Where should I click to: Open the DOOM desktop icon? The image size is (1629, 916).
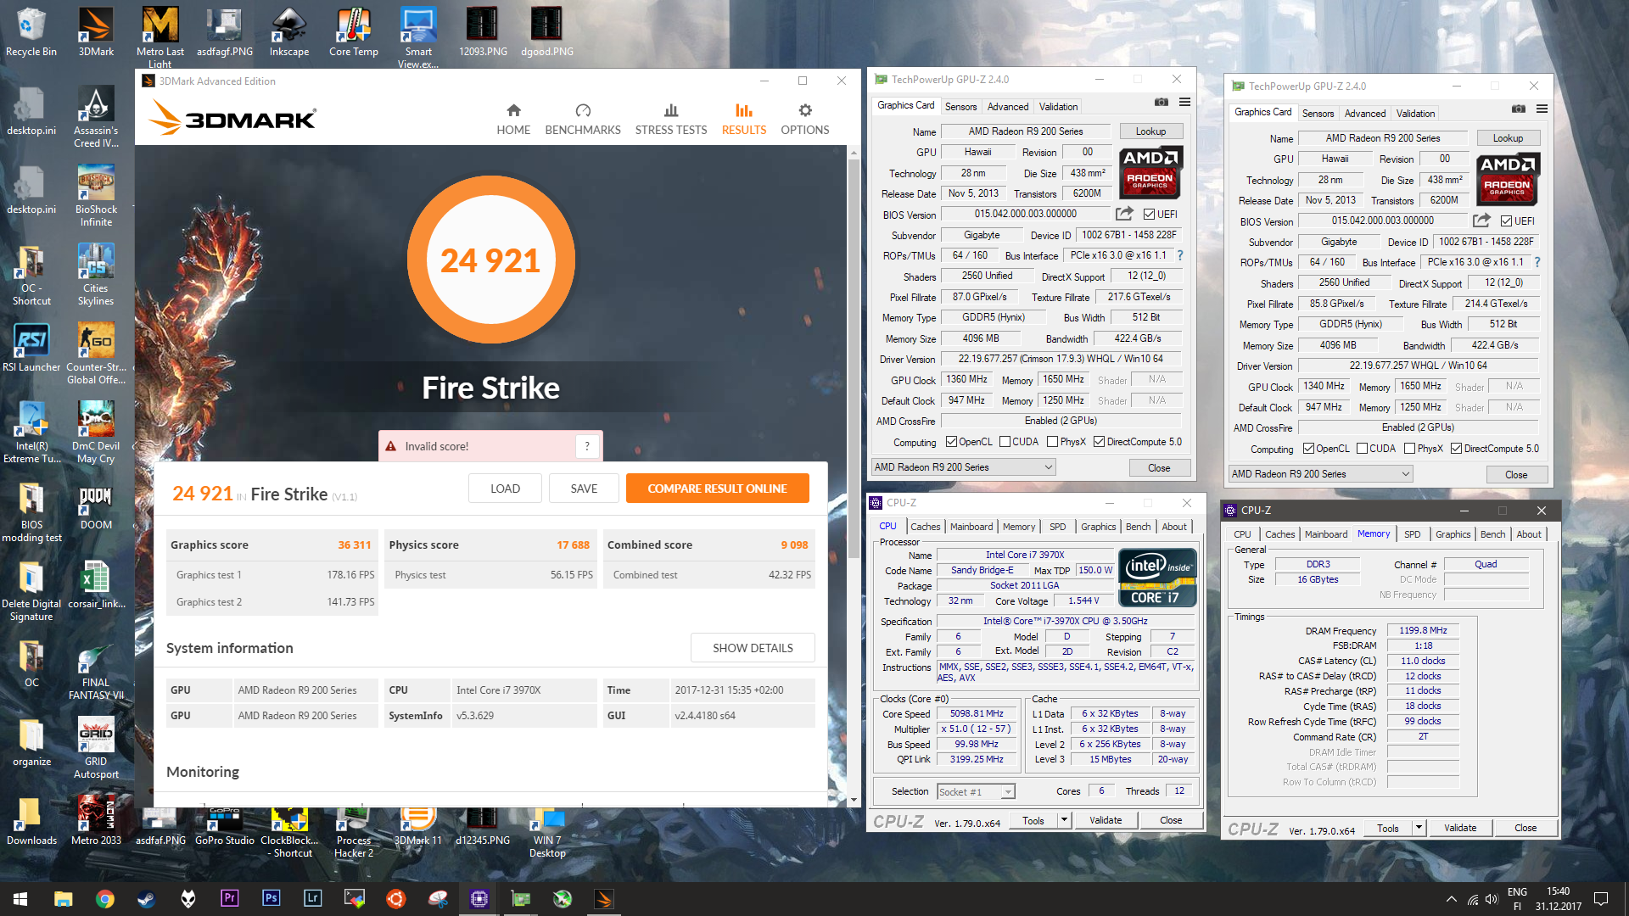click(96, 507)
